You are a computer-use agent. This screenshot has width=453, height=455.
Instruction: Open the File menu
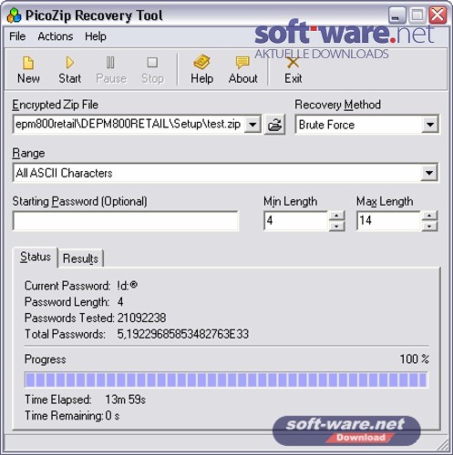[x=17, y=36]
